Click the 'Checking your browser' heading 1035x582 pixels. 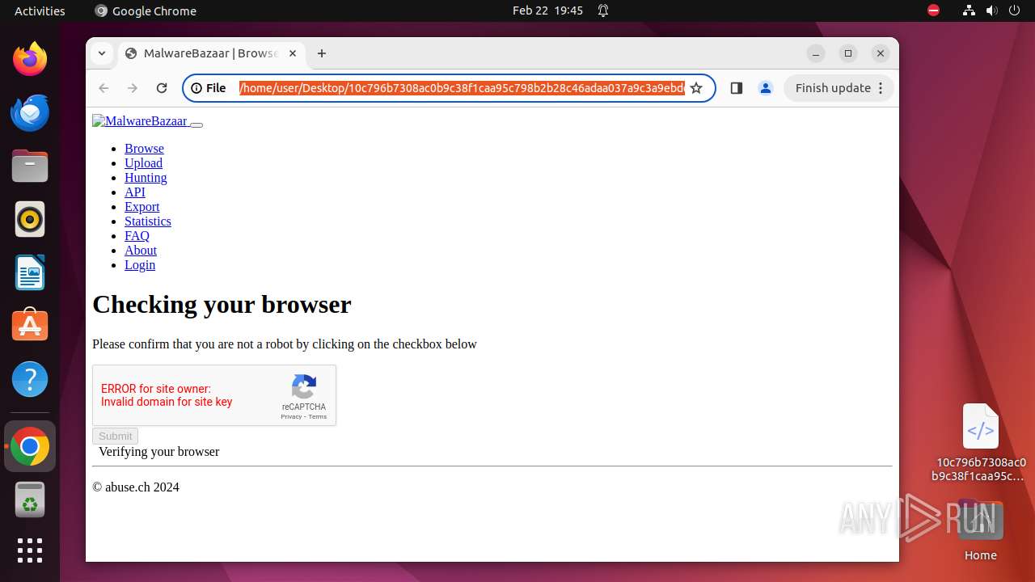point(222,305)
